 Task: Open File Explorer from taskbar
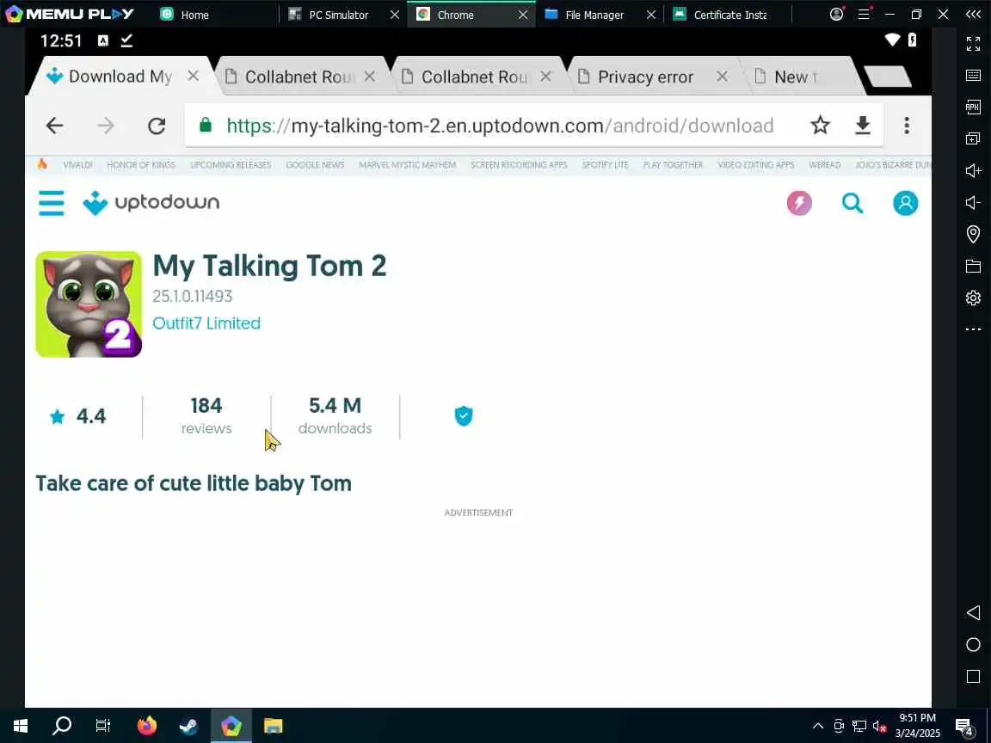pyautogui.click(x=273, y=725)
